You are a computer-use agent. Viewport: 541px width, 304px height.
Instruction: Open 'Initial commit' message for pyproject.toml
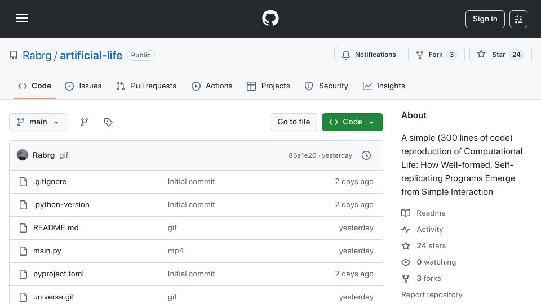191,274
